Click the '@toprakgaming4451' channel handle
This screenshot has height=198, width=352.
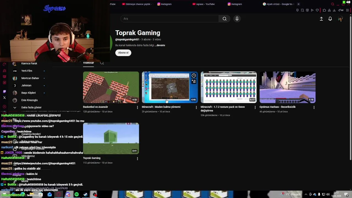click(x=127, y=40)
